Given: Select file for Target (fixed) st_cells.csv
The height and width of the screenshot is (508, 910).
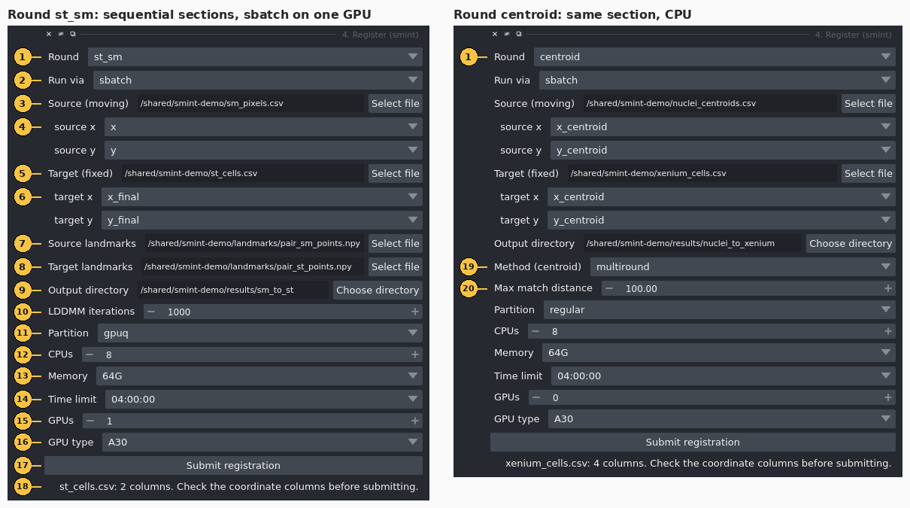Looking at the screenshot, I should coord(396,173).
